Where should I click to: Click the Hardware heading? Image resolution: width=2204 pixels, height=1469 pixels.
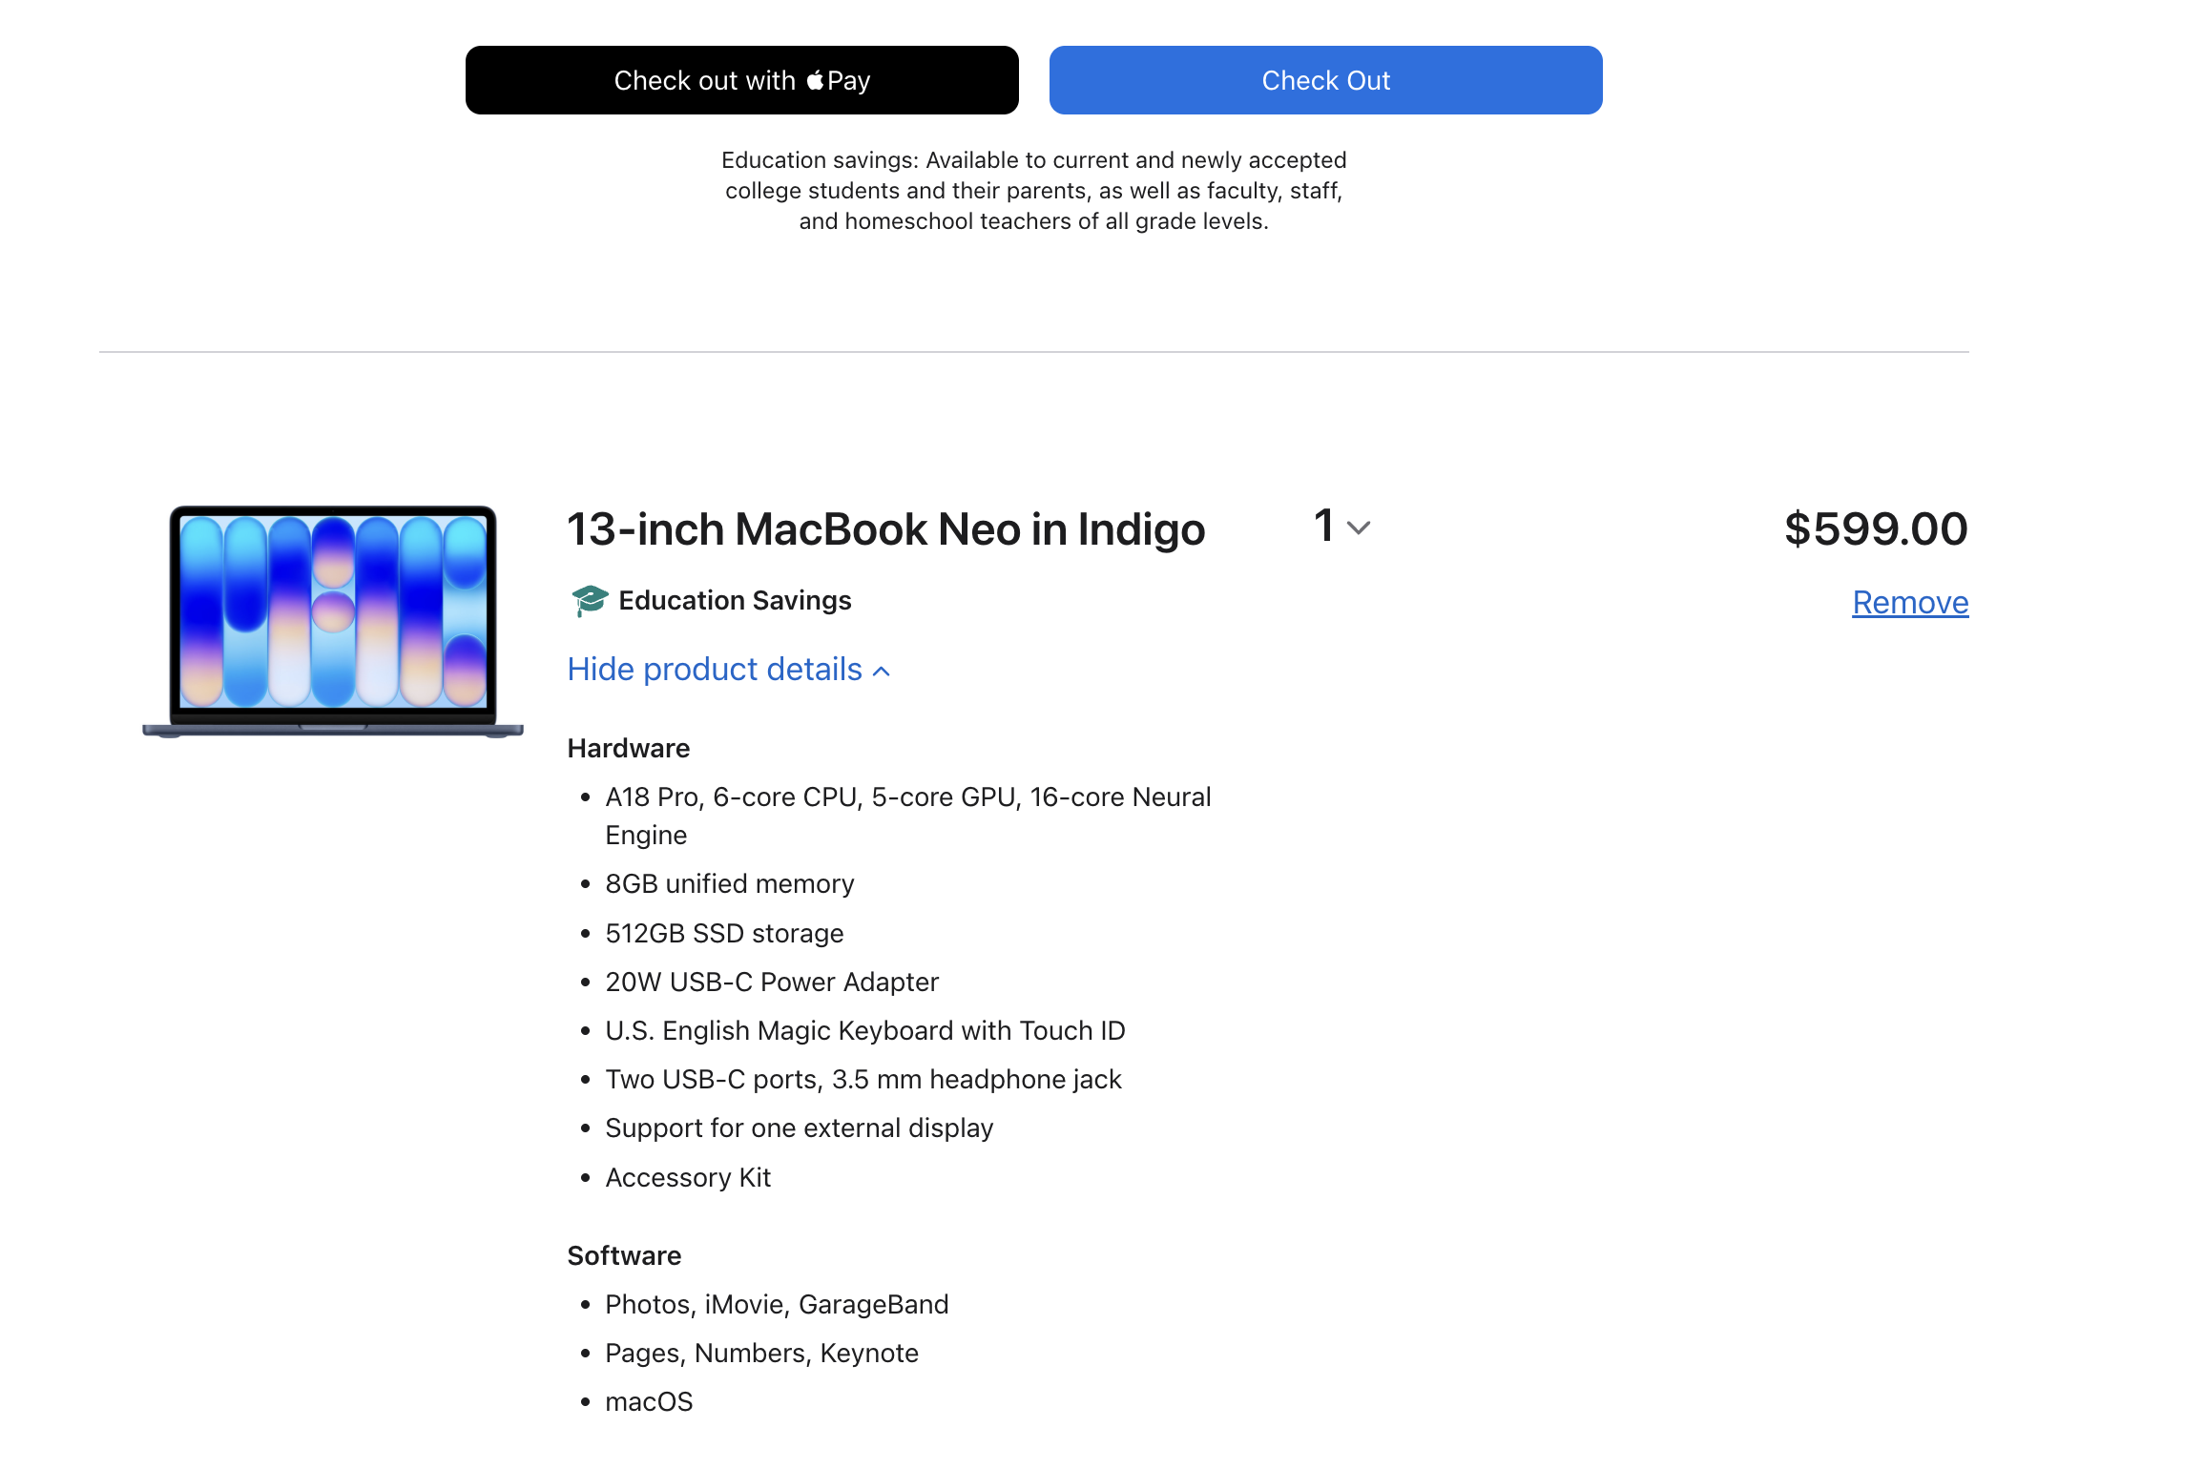coord(628,749)
